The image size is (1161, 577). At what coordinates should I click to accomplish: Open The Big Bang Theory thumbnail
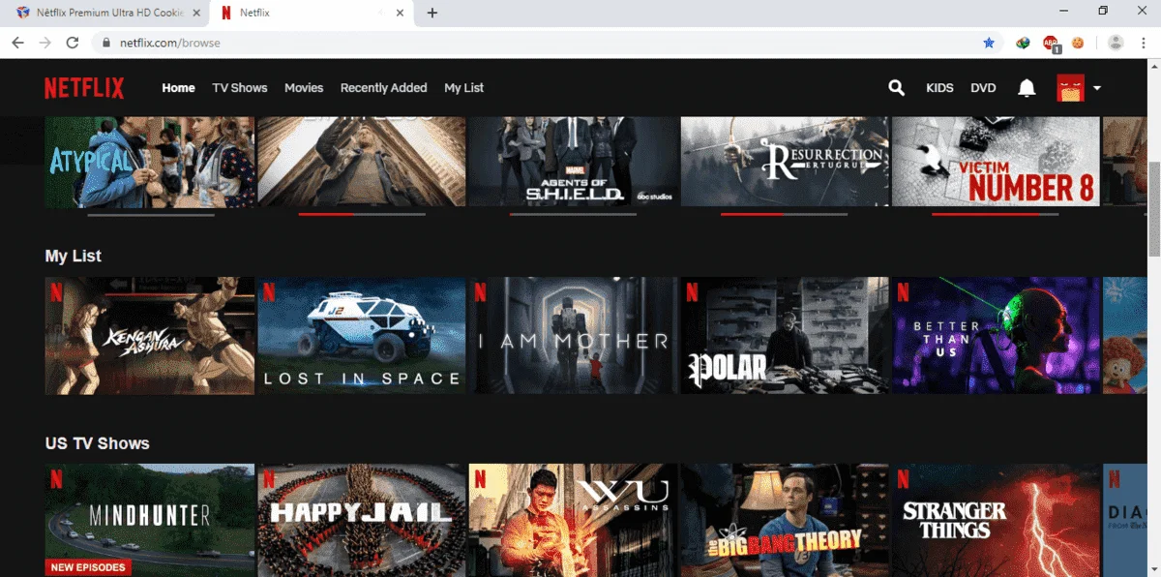point(785,520)
